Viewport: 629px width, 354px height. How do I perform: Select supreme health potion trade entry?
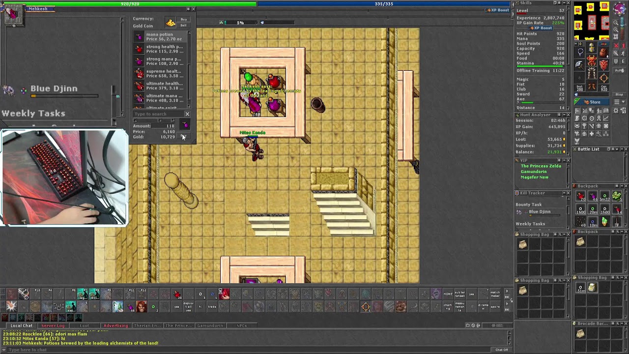159,74
